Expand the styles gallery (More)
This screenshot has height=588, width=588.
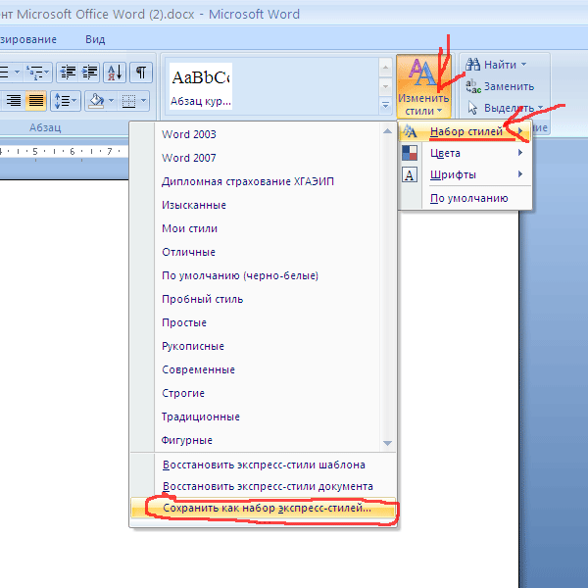coord(385,106)
